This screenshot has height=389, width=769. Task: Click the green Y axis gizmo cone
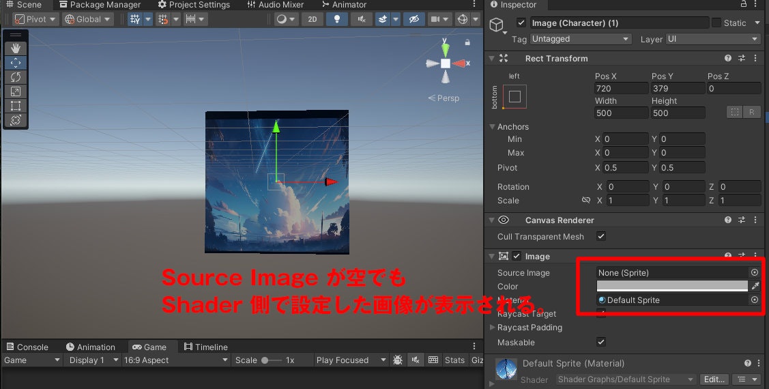(x=446, y=50)
